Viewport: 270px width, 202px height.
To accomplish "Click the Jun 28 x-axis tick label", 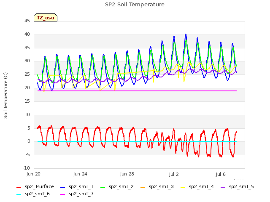I will click(127, 174).
